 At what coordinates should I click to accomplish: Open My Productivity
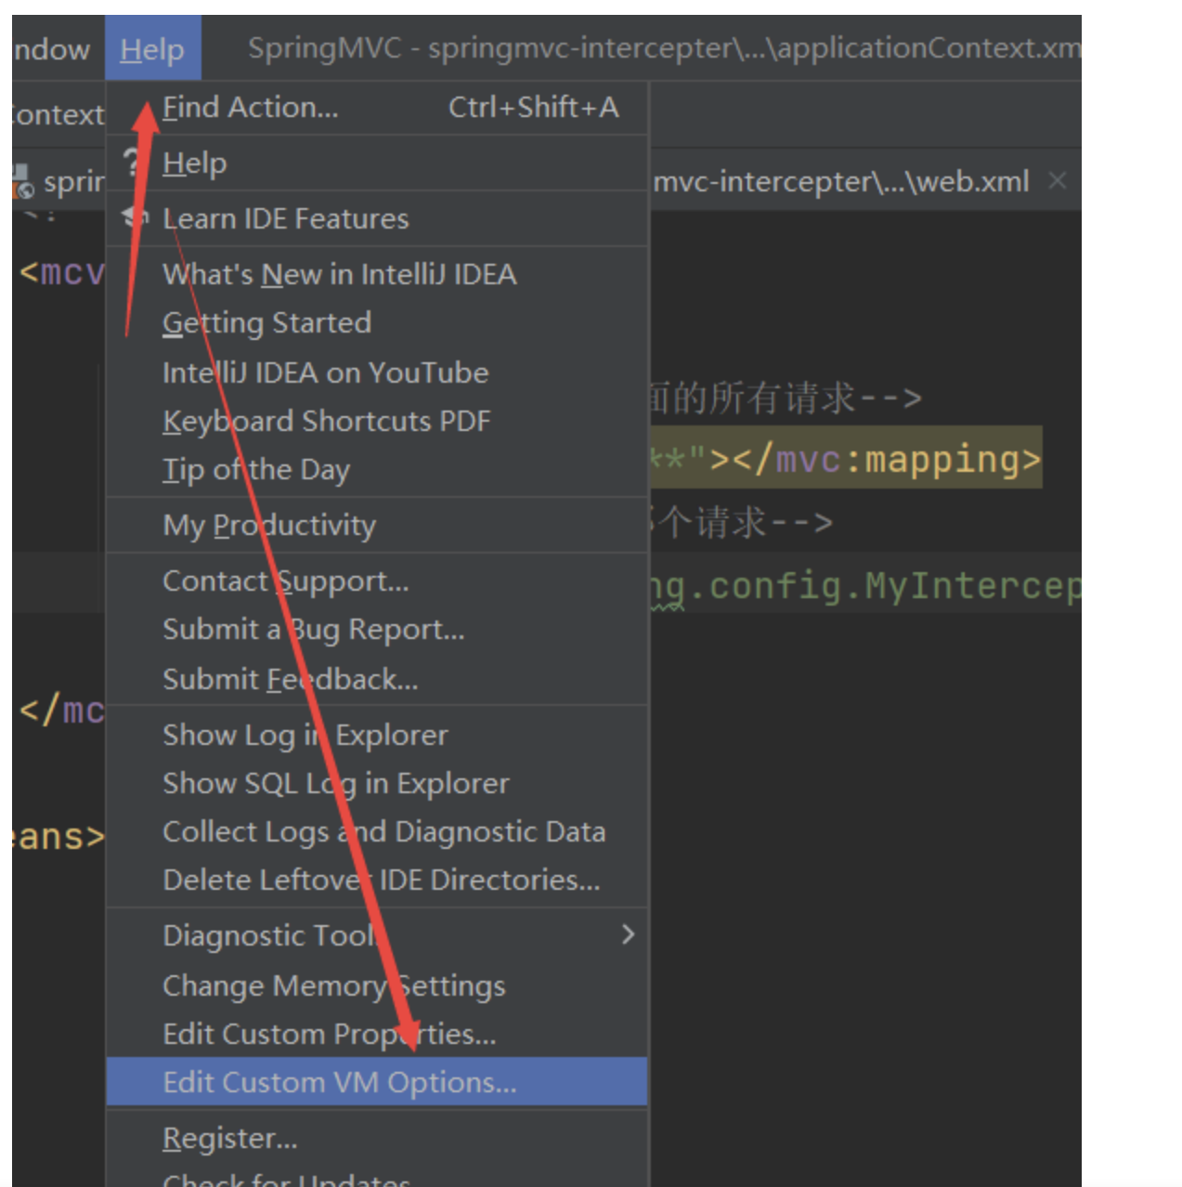click(377, 526)
